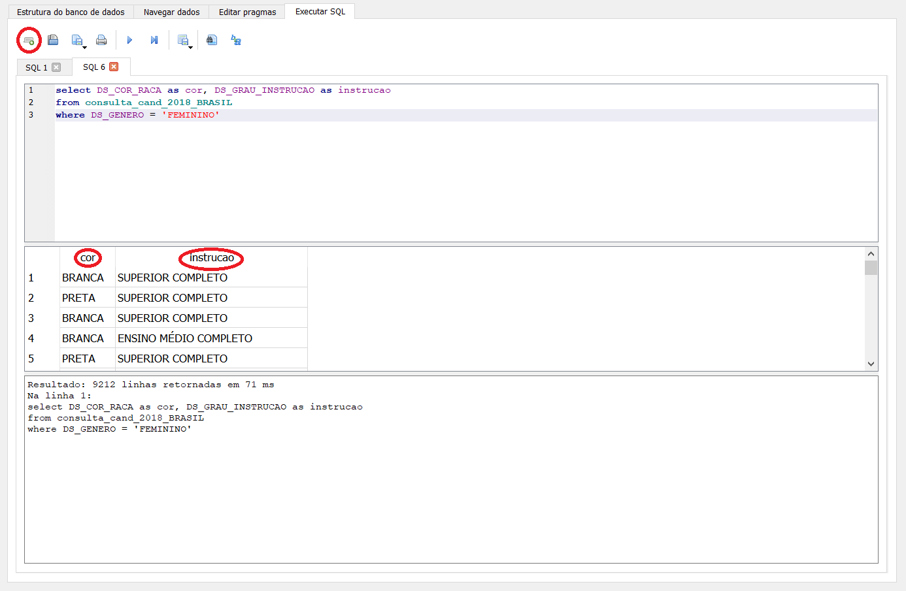Execute current line button
The width and height of the screenshot is (906, 591).
[154, 40]
